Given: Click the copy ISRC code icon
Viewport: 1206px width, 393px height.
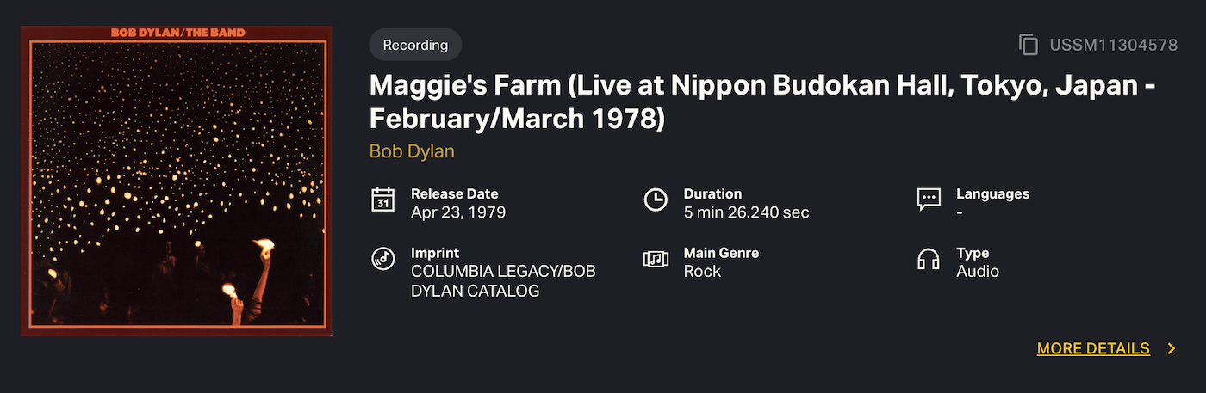Looking at the screenshot, I should point(1028,45).
